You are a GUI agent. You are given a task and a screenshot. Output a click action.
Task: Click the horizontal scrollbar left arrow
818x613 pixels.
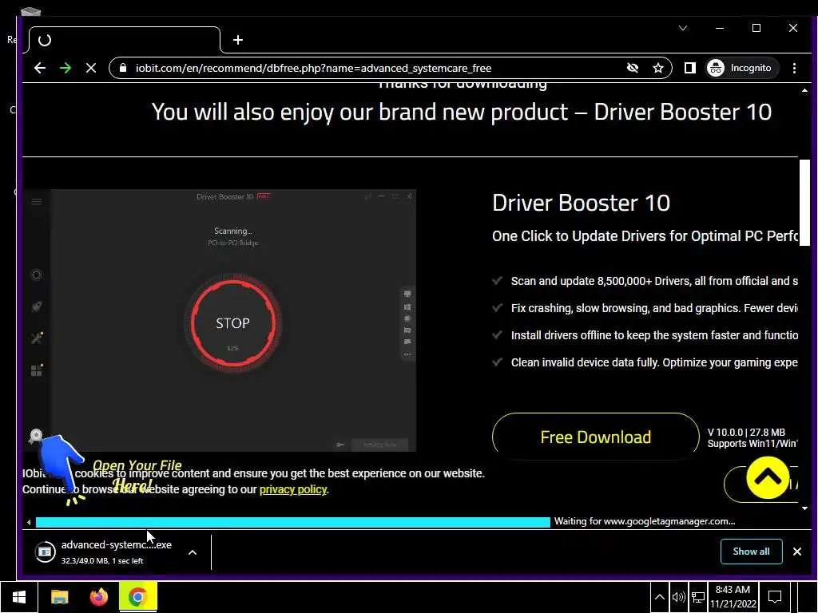(x=29, y=522)
